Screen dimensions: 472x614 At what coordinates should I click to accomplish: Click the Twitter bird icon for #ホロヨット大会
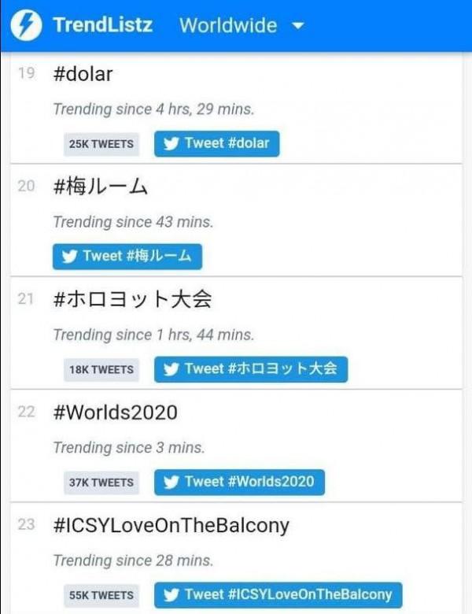click(x=171, y=369)
